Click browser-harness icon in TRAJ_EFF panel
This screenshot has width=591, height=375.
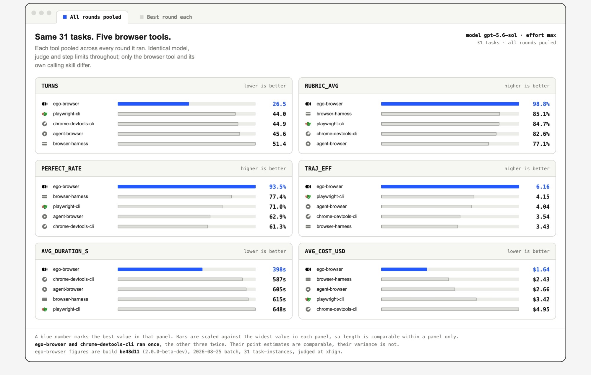point(308,227)
